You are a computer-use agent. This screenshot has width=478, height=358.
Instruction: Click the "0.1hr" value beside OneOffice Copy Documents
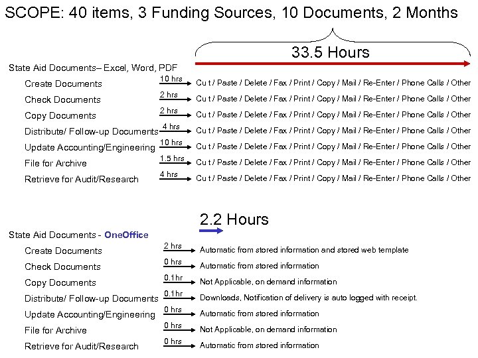[173, 278]
